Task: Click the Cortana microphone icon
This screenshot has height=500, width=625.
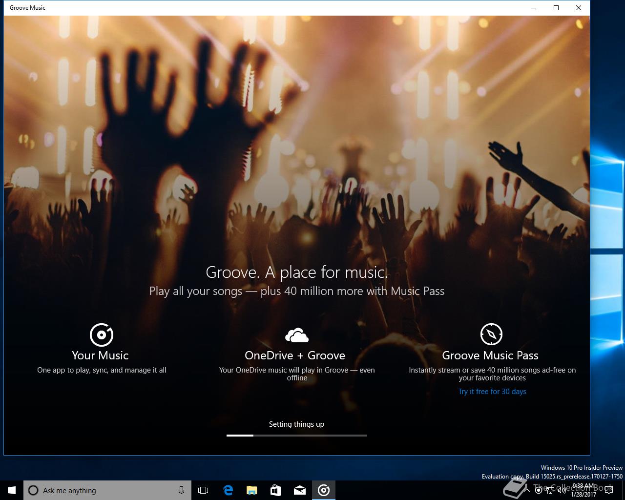Action: [181, 490]
